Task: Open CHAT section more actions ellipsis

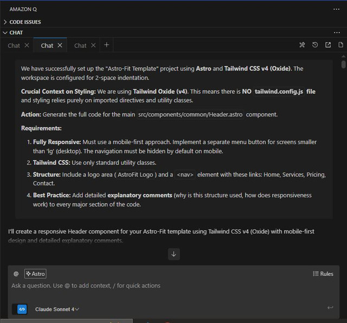Action: pyautogui.click(x=337, y=33)
